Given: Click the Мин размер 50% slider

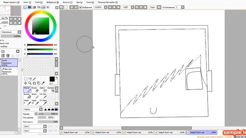Looking at the screenshot, I should point(46,118).
